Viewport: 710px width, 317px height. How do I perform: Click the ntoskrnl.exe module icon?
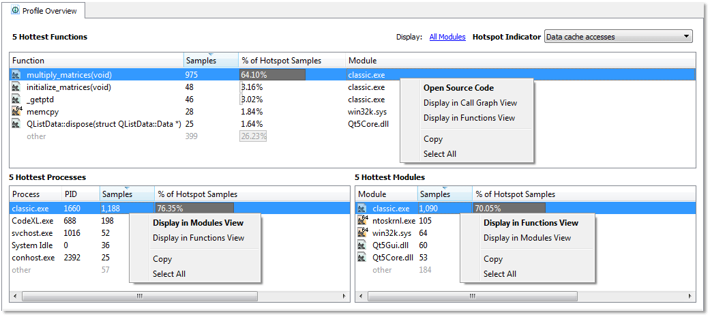(363, 221)
